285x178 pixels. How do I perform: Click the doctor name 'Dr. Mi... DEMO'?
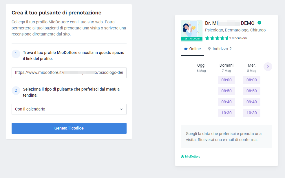[x=230, y=23]
